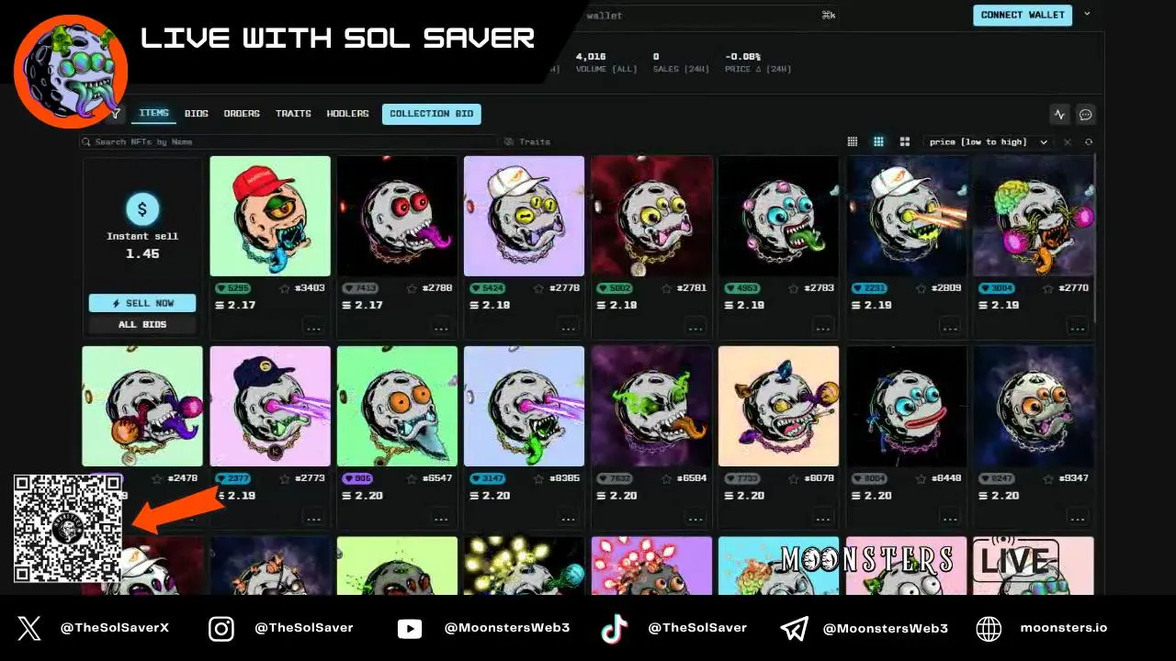Click rarity badge 7433 on item #2788
1176x661 pixels.
point(360,288)
